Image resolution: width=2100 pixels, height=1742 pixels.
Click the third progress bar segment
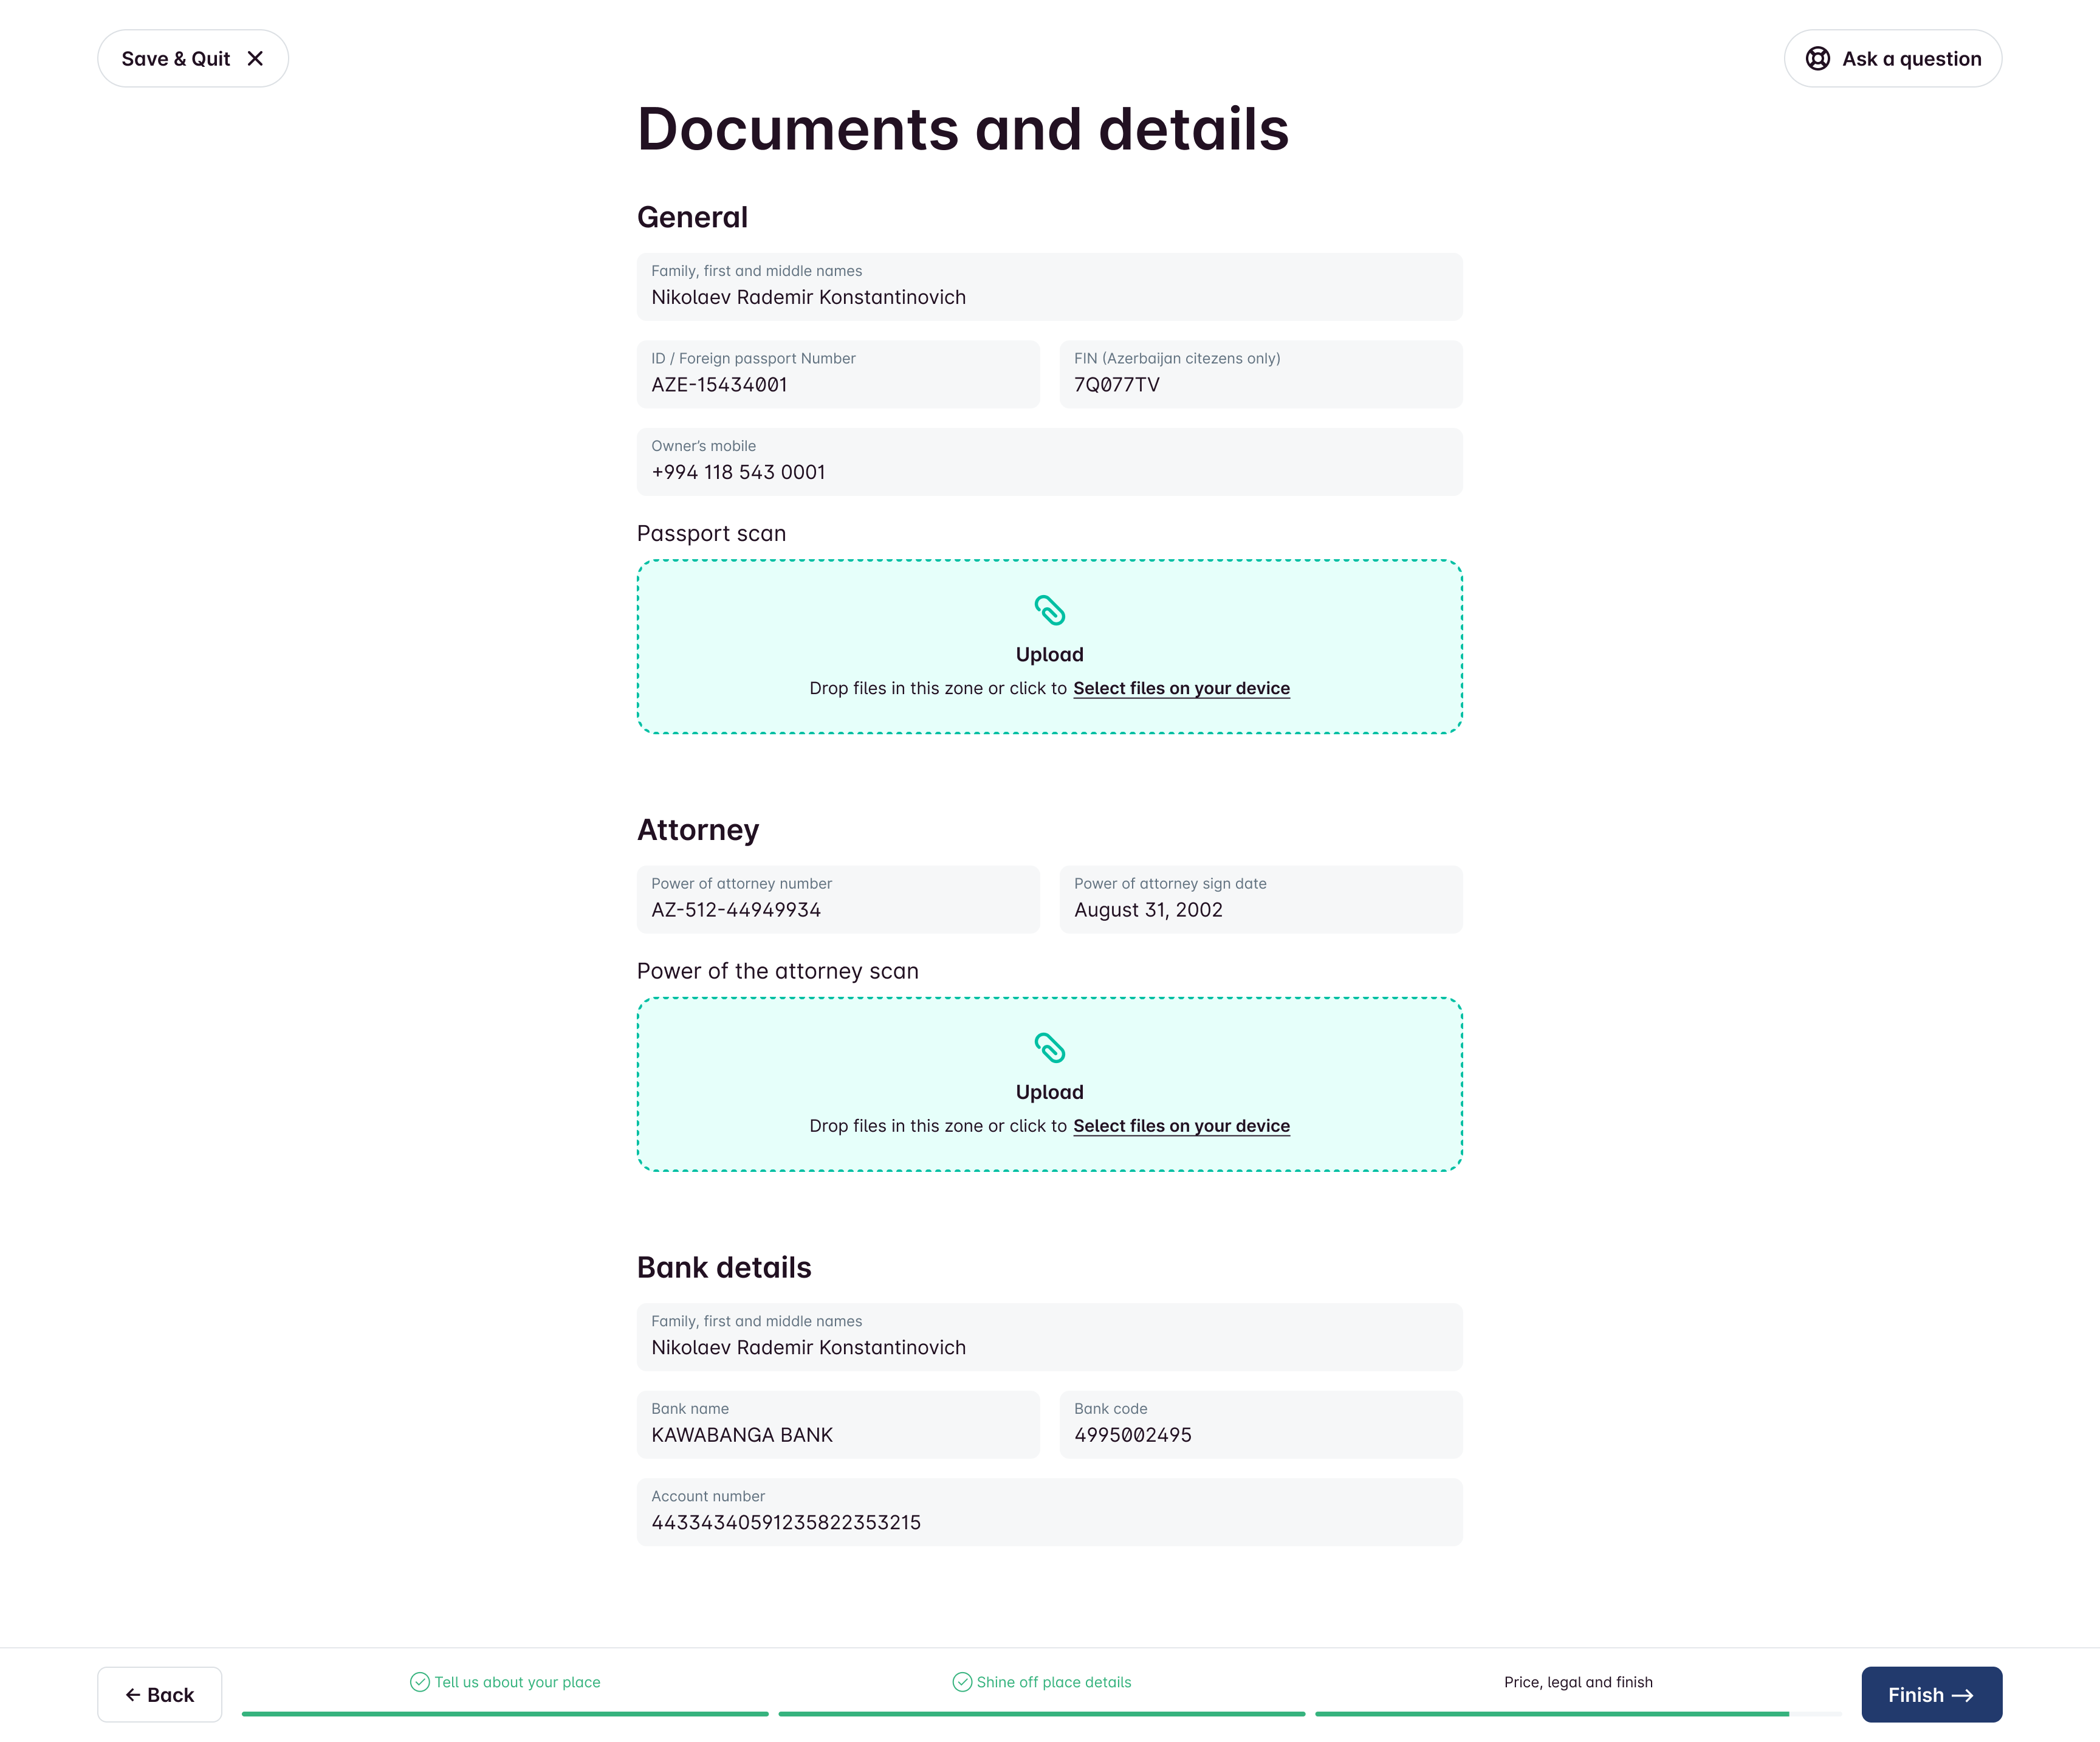[x=1577, y=1714]
